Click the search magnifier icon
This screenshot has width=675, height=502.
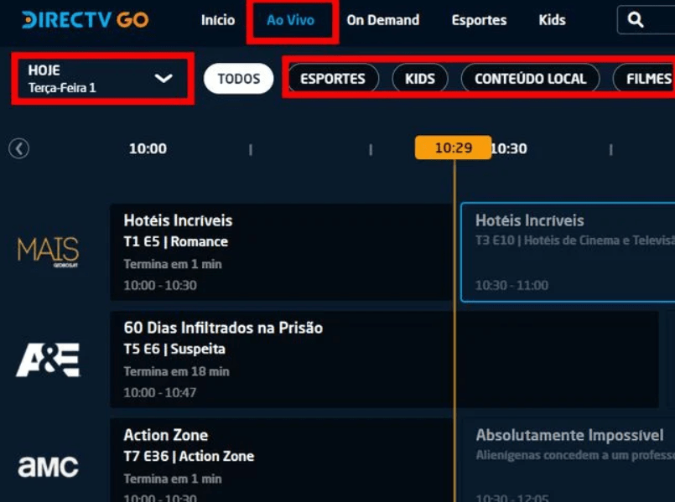636,20
